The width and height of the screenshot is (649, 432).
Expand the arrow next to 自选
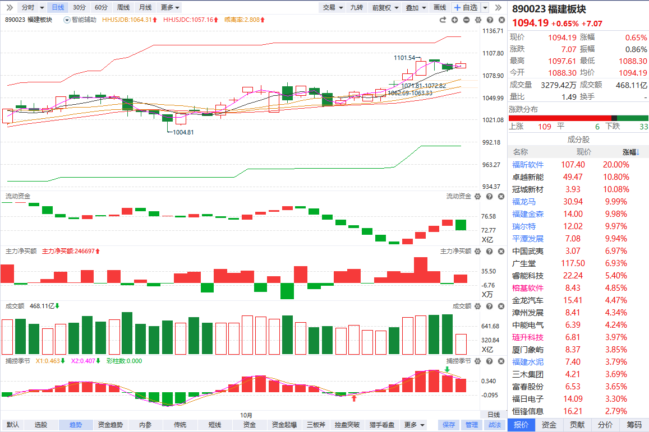pos(485,7)
